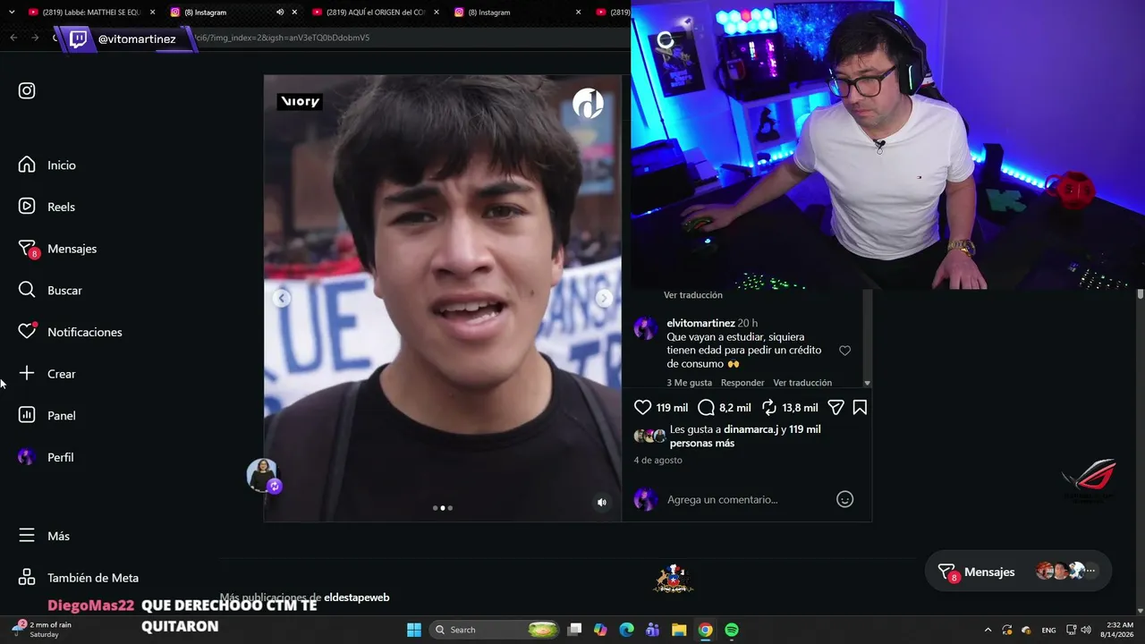Go to next image in carousel
This screenshot has height=644, width=1145.
pos(605,298)
